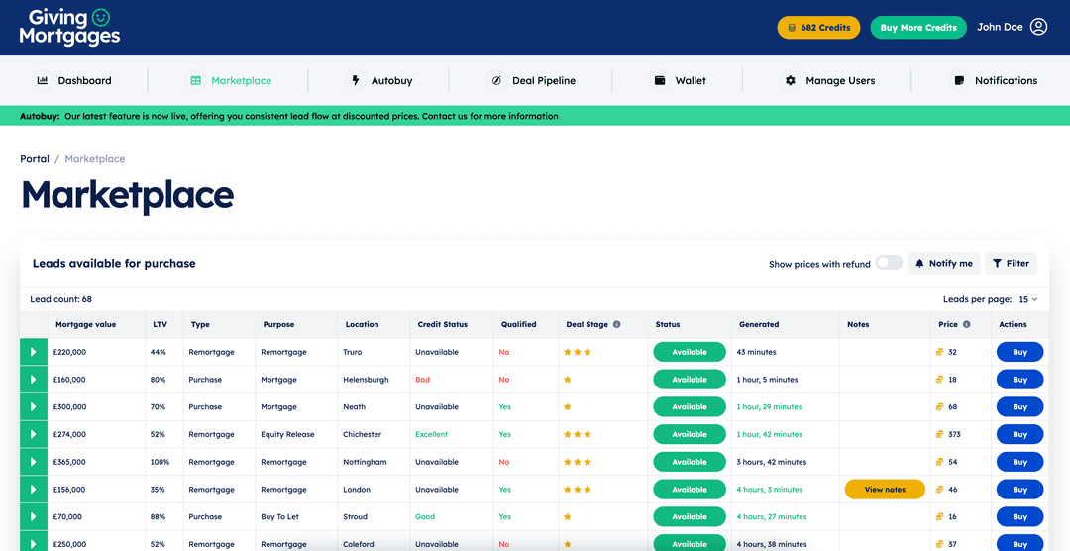The width and height of the screenshot is (1070, 551).
Task: Open the Notifications tab
Action: [x=994, y=80]
